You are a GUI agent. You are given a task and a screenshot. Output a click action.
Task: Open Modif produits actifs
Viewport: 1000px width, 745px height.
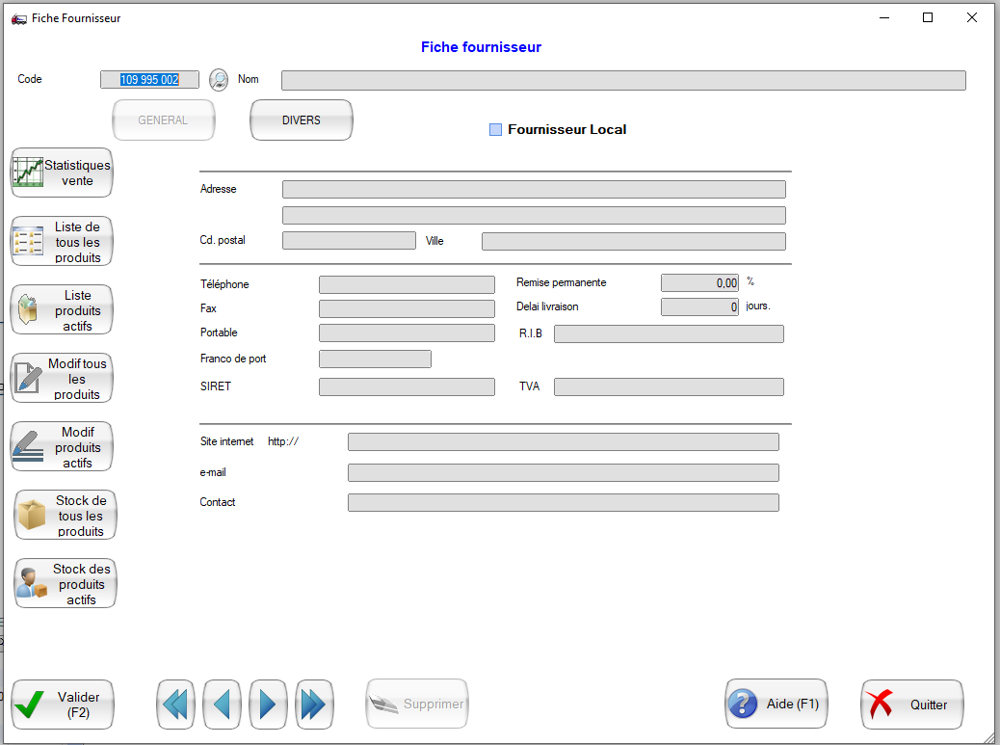62,447
